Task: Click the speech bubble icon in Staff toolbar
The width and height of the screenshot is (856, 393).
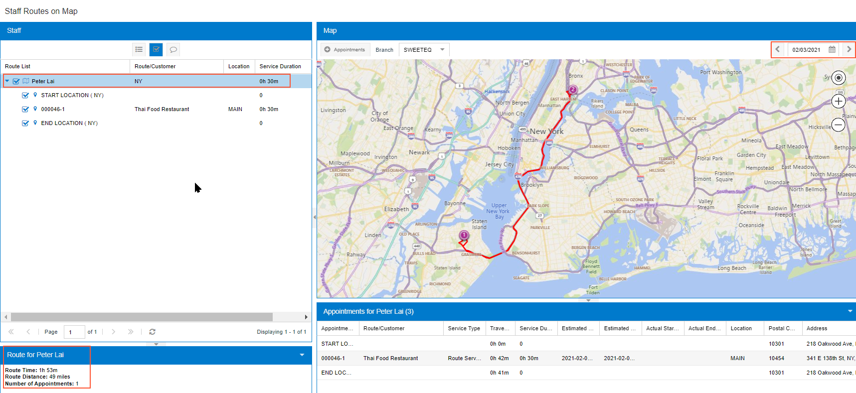Action: [x=173, y=49]
